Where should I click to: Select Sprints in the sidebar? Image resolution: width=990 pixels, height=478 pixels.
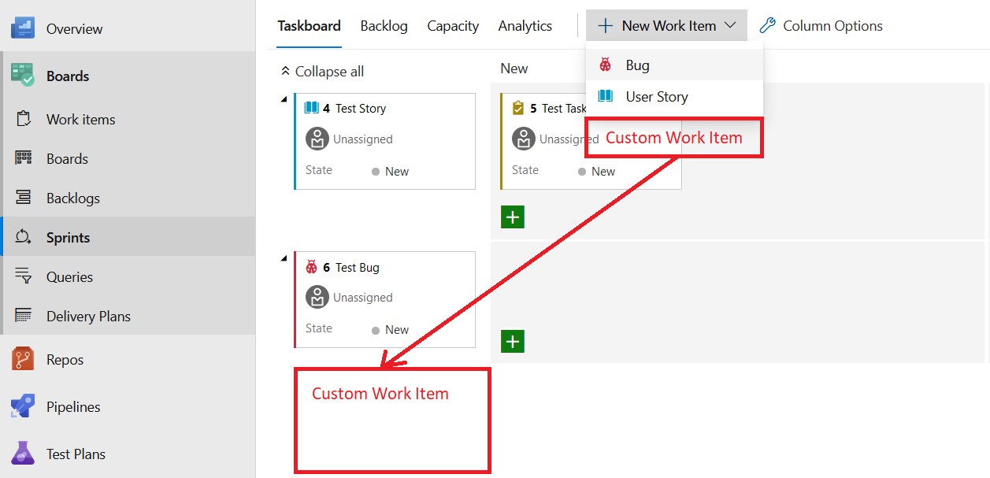click(x=128, y=237)
